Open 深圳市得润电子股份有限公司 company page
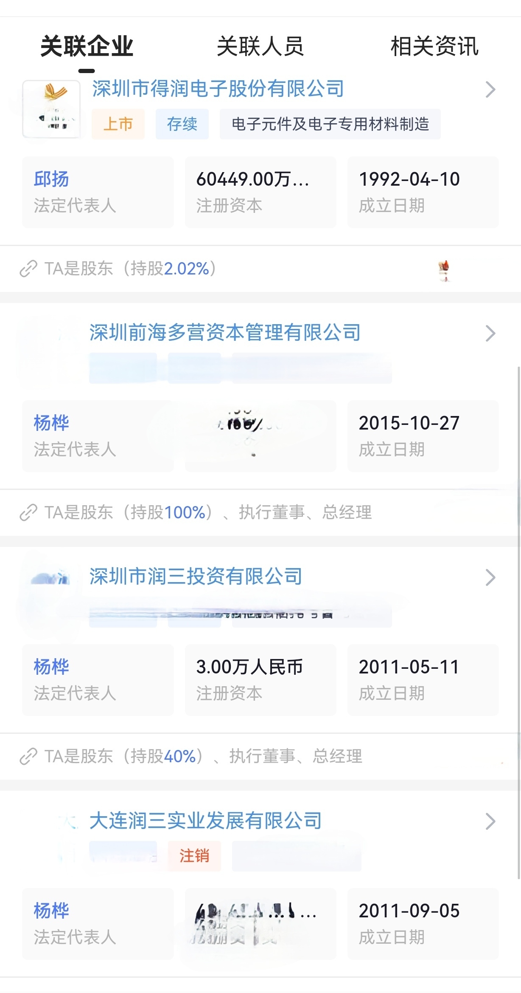 (x=218, y=89)
